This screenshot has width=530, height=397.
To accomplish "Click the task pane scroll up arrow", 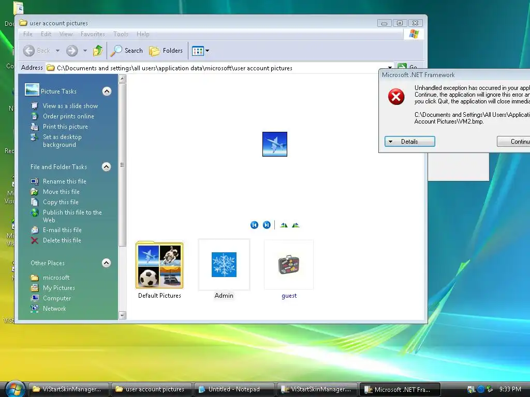I will [122, 79].
